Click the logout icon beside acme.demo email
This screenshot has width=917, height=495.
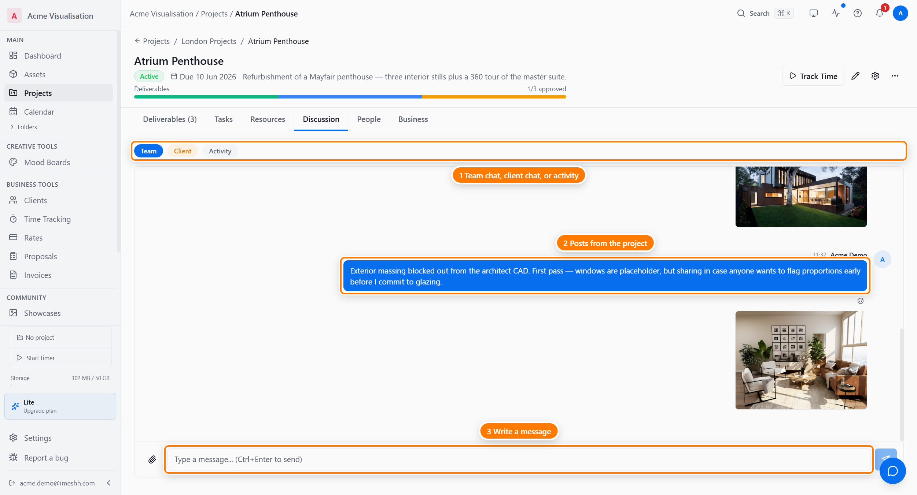12,483
